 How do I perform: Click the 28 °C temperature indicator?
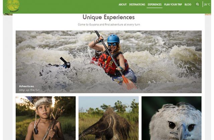click(x=207, y=4)
